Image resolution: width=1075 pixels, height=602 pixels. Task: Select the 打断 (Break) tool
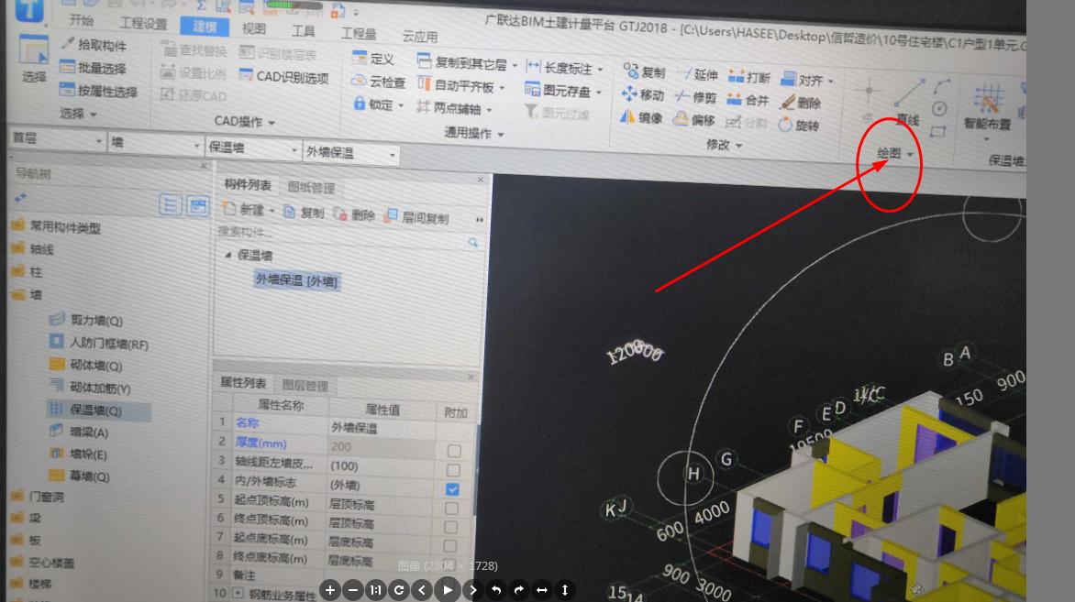(749, 77)
